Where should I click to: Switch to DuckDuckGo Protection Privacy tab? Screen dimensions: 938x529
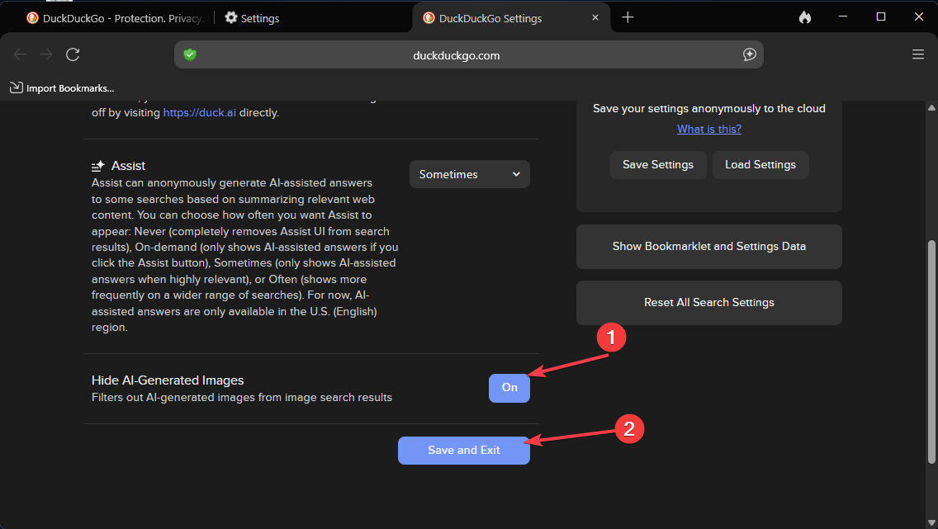114,18
